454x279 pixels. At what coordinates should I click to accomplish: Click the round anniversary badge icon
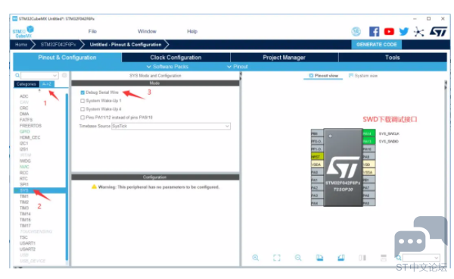356,31
